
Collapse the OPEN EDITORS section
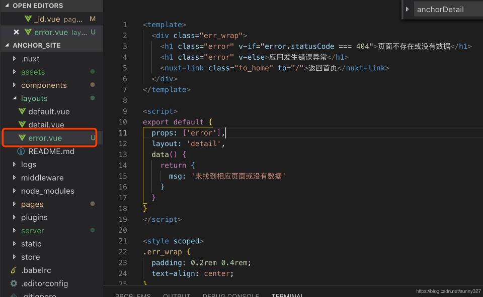[x=7, y=6]
